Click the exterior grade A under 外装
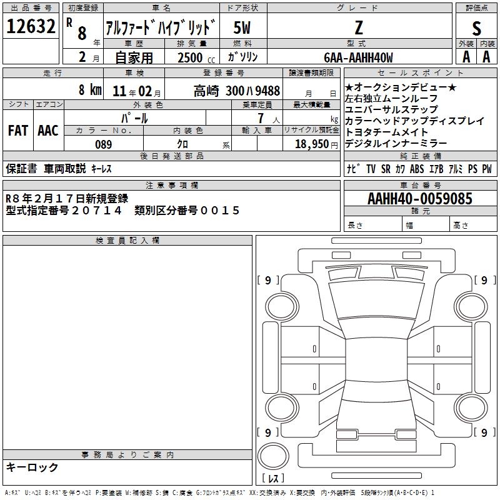The height and width of the screenshot is (500, 500). [x=466, y=57]
